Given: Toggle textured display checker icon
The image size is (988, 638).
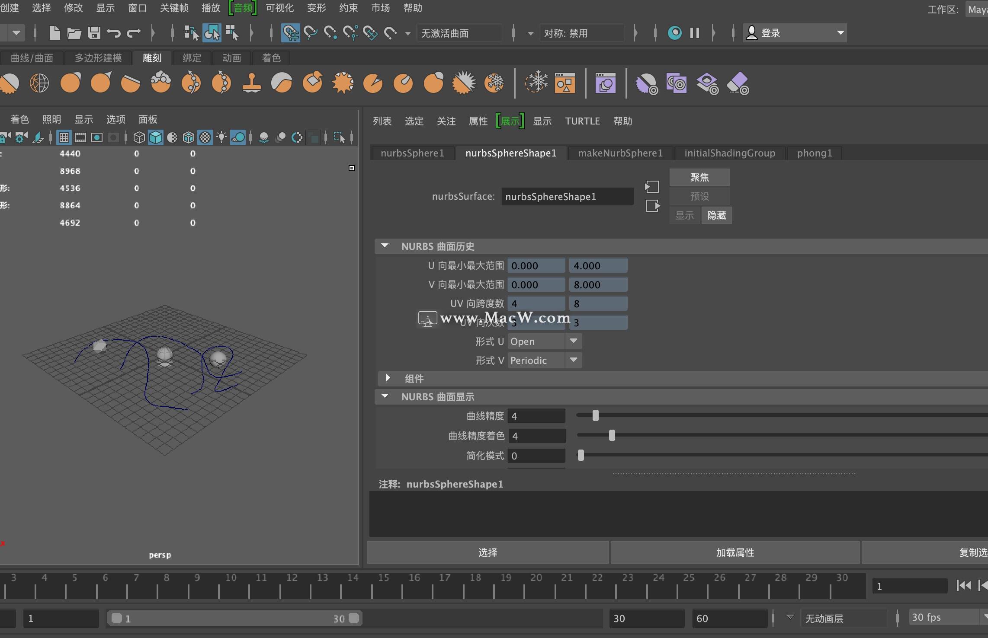Looking at the screenshot, I should click(205, 137).
